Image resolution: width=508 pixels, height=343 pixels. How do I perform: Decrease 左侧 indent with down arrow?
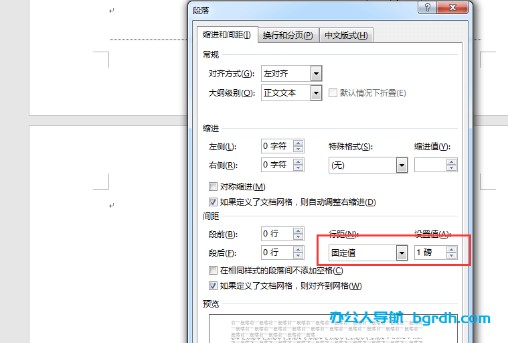[x=298, y=149]
